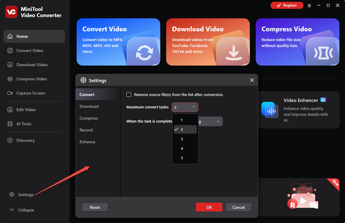Click the MiniTool Video Converter logo icon
The width and height of the screenshot is (345, 223).
(11, 12)
